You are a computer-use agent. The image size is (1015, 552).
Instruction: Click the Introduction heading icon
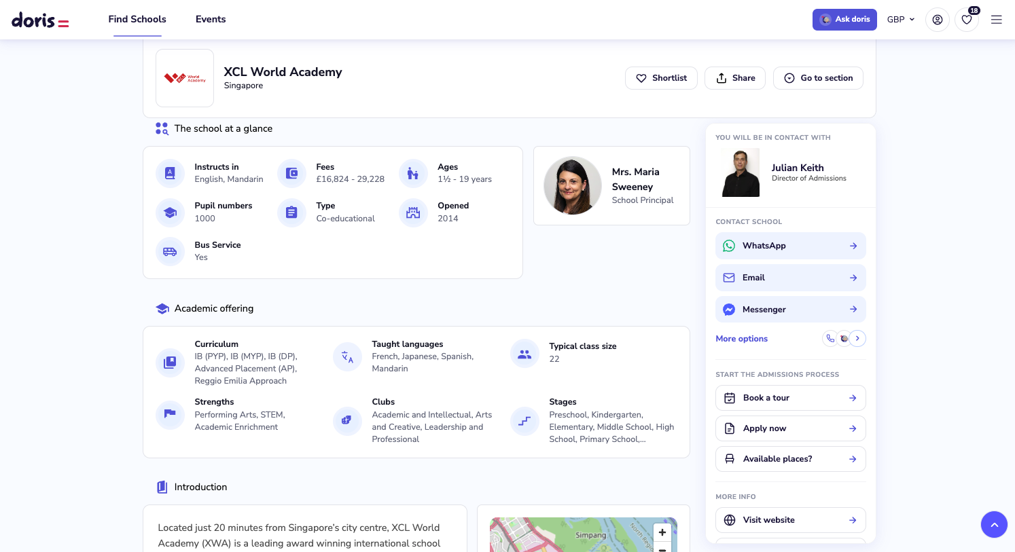(162, 487)
